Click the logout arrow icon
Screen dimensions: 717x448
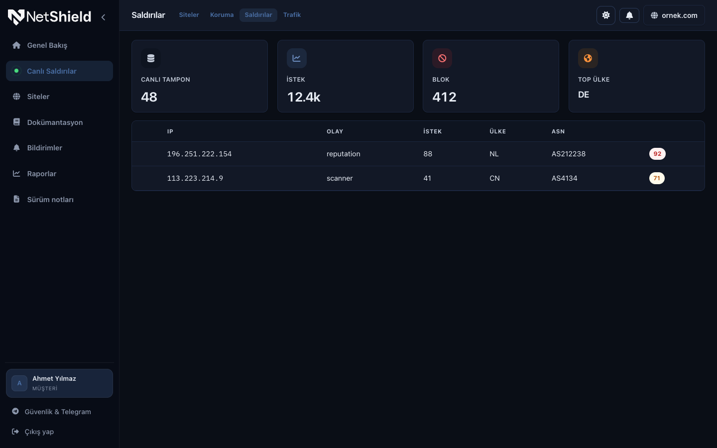tap(15, 432)
